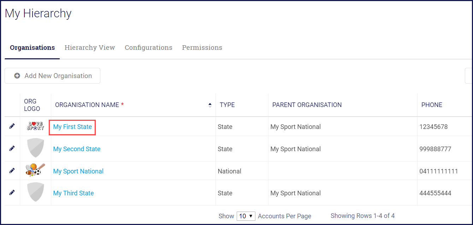The height and width of the screenshot is (225, 473).
Task: Click the Type column header
Action: point(227,105)
